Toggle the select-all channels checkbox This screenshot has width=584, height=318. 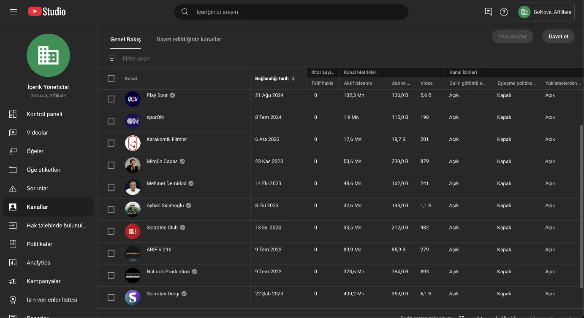[x=111, y=78]
